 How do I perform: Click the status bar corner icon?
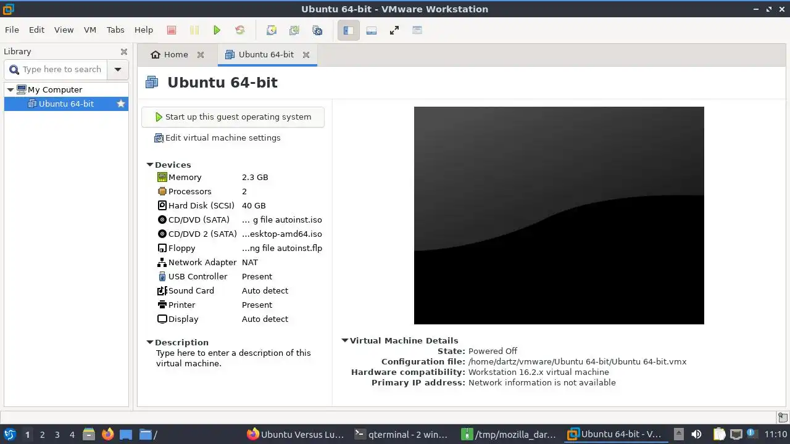pos(782,417)
